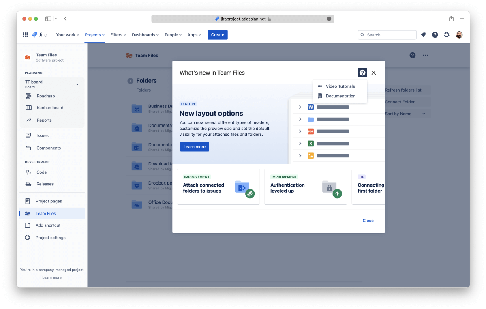This screenshot has width=486, height=309.
Task: Click the Project pages icon in sidebar
Action: tap(27, 201)
